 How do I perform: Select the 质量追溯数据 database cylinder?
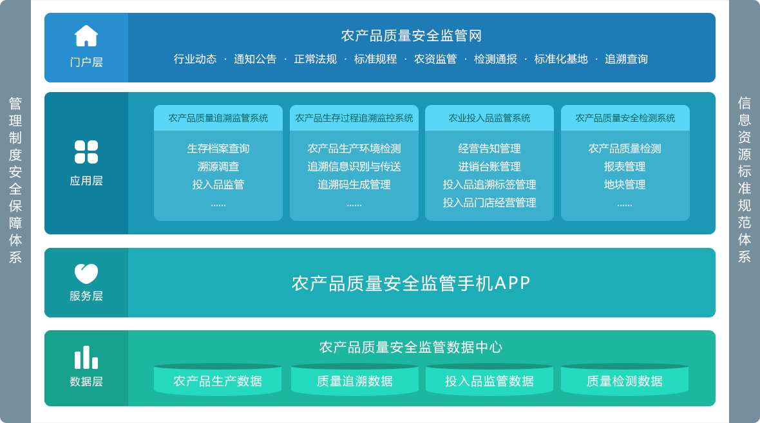[x=355, y=379]
